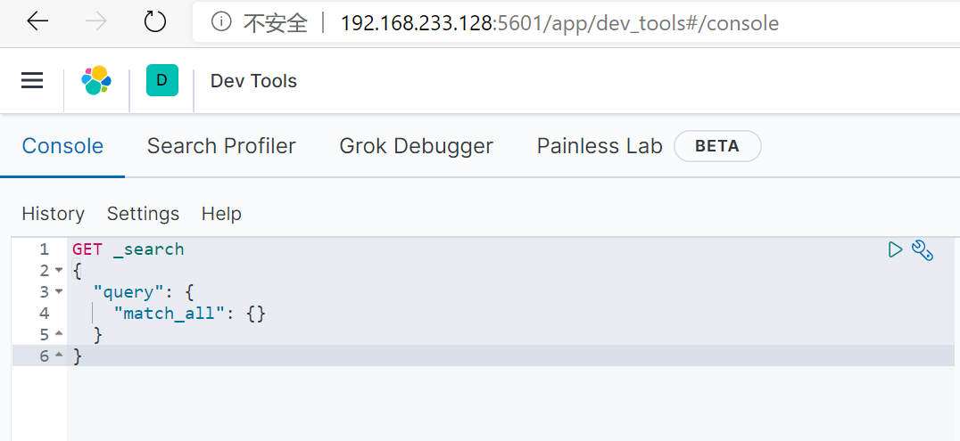Open the hamburger navigation menu
Viewport: 960px width, 441px height.
[32, 81]
